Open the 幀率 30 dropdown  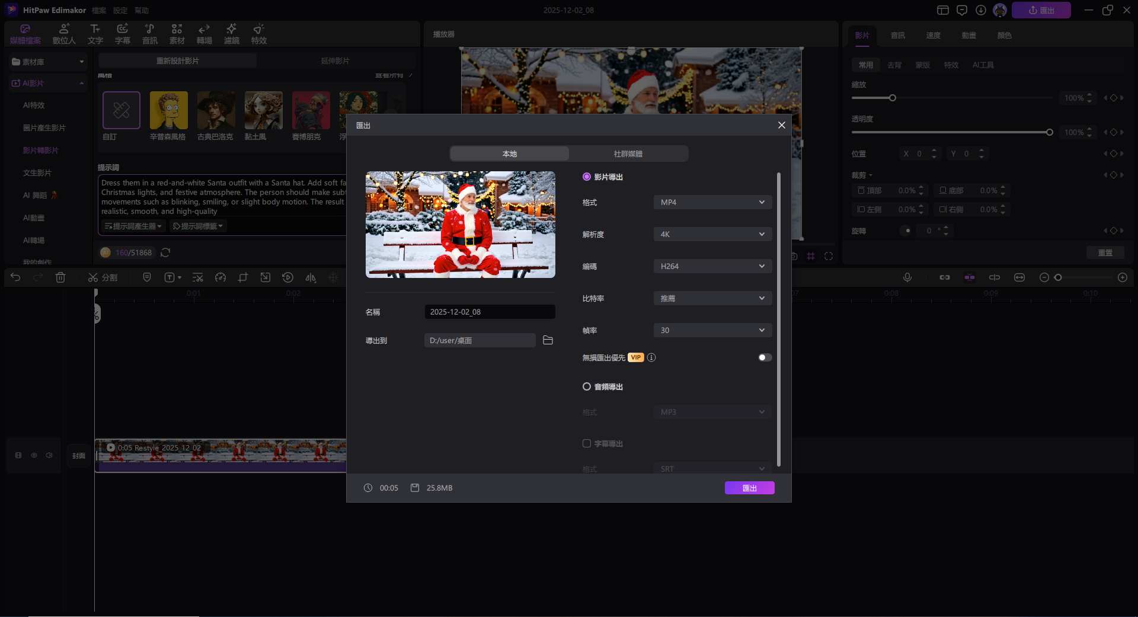(712, 330)
